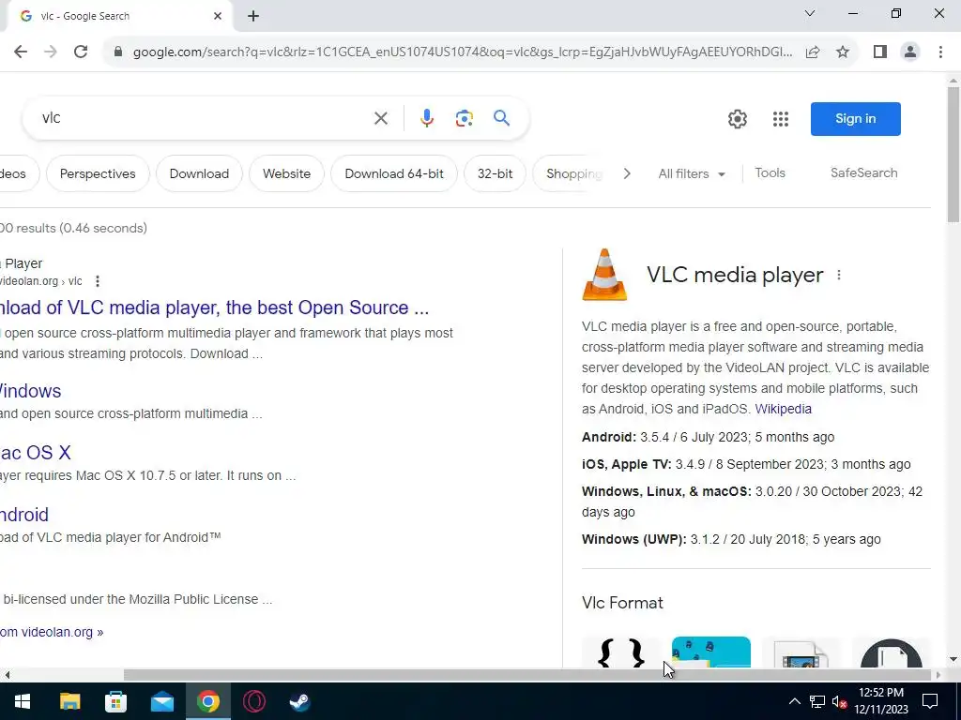Viewport: 961px width, 720px height.
Task: Open the Android sitelink
Action: tap(24, 515)
